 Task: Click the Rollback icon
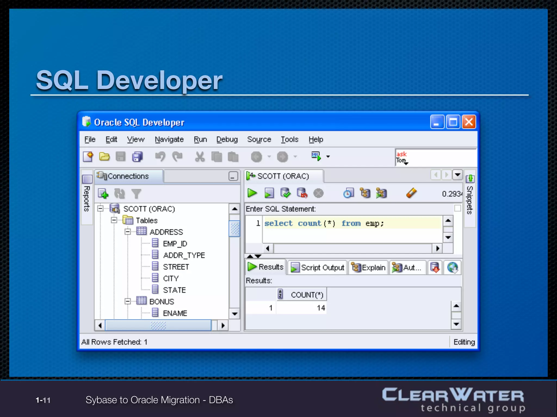click(x=302, y=193)
